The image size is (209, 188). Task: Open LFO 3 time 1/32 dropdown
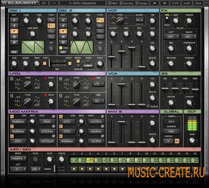98,84
